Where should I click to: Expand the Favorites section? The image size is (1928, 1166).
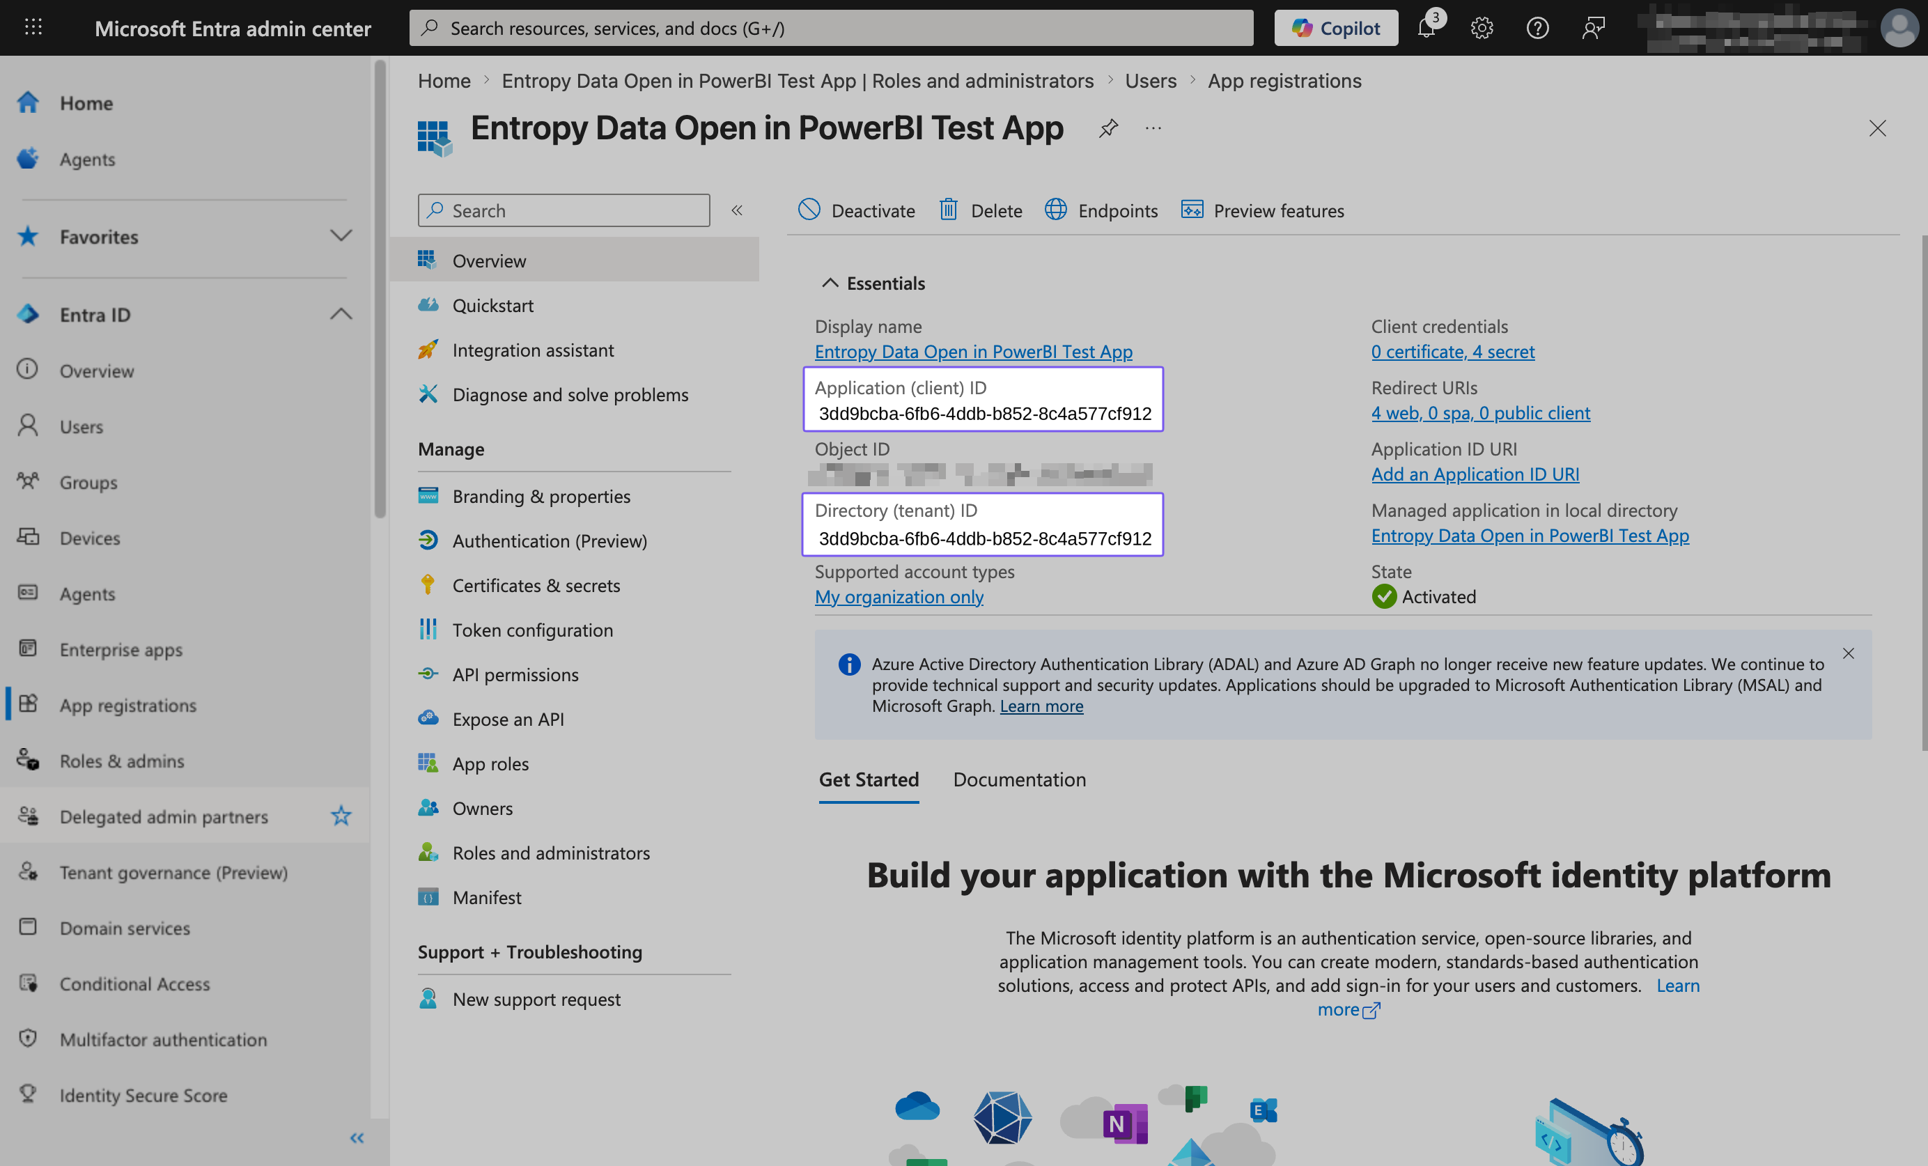tap(341, 235)
